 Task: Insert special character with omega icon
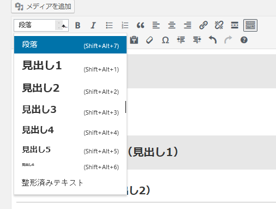point(165,40)
